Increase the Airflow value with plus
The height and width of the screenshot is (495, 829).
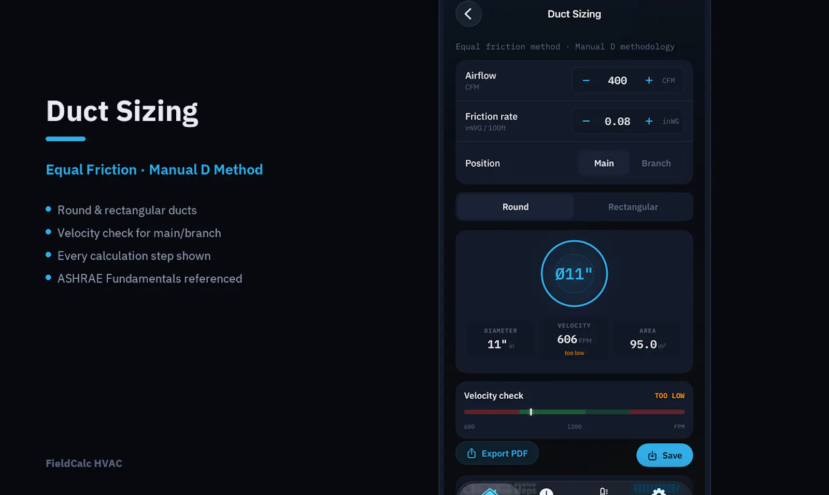coord(649,81)
